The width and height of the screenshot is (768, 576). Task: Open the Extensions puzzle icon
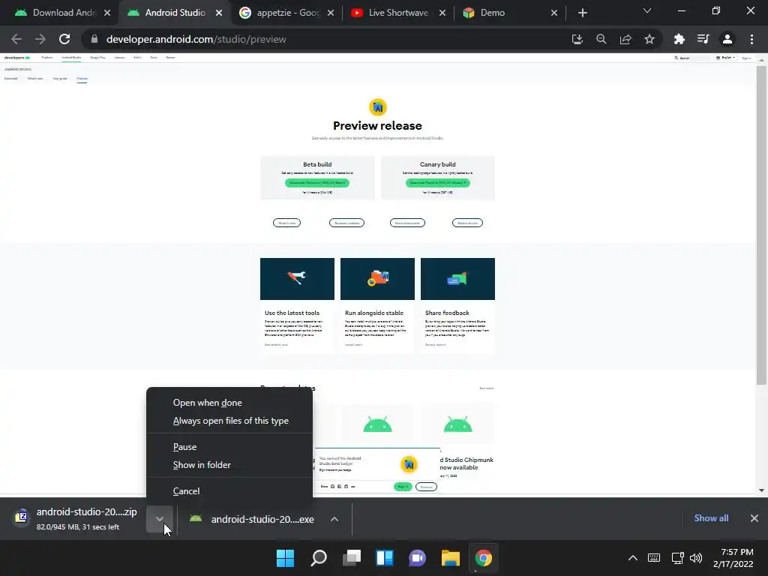point(679,39)
